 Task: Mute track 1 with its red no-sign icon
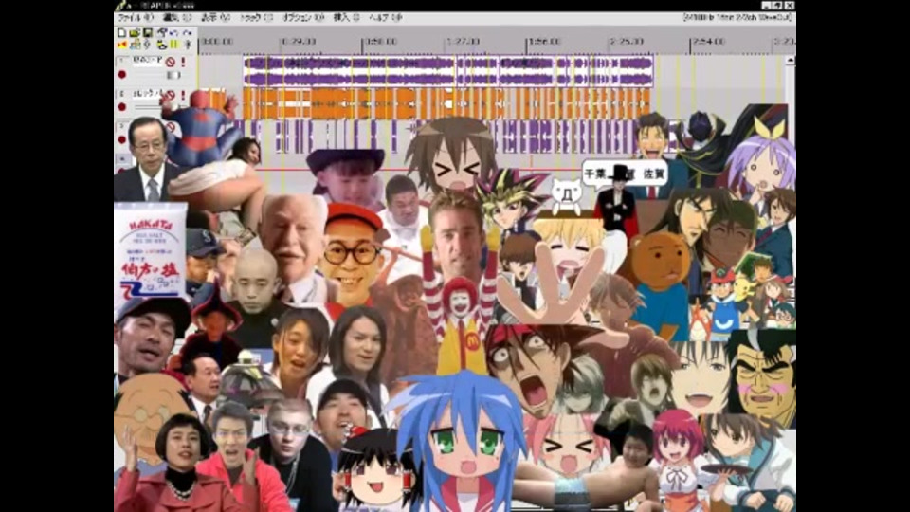click(x=170, y=63)
